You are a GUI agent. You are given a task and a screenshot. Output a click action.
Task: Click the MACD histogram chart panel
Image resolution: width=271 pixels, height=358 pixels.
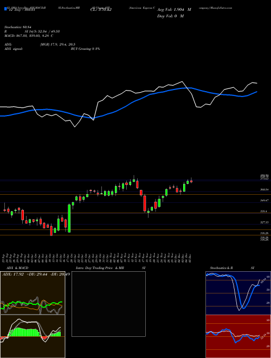33,336
